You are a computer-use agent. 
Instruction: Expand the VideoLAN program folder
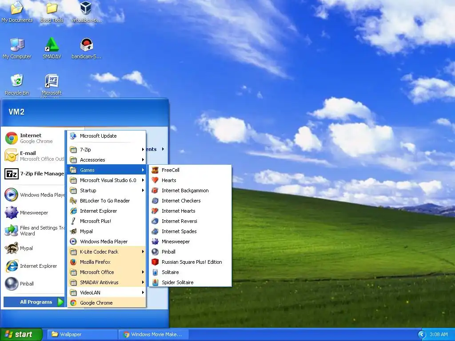pyautogui.click(x=107, y=293)
